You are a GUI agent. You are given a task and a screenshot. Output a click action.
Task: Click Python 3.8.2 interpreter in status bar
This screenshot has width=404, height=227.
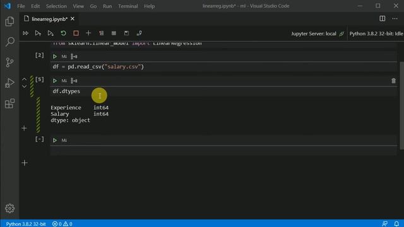click(26, 224)
